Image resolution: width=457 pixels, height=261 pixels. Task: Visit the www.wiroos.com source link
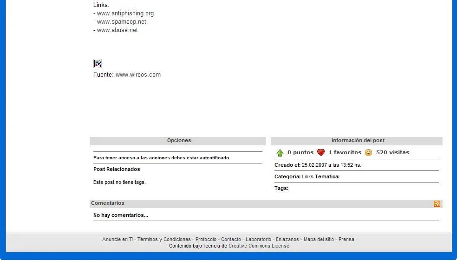(138, 75)
